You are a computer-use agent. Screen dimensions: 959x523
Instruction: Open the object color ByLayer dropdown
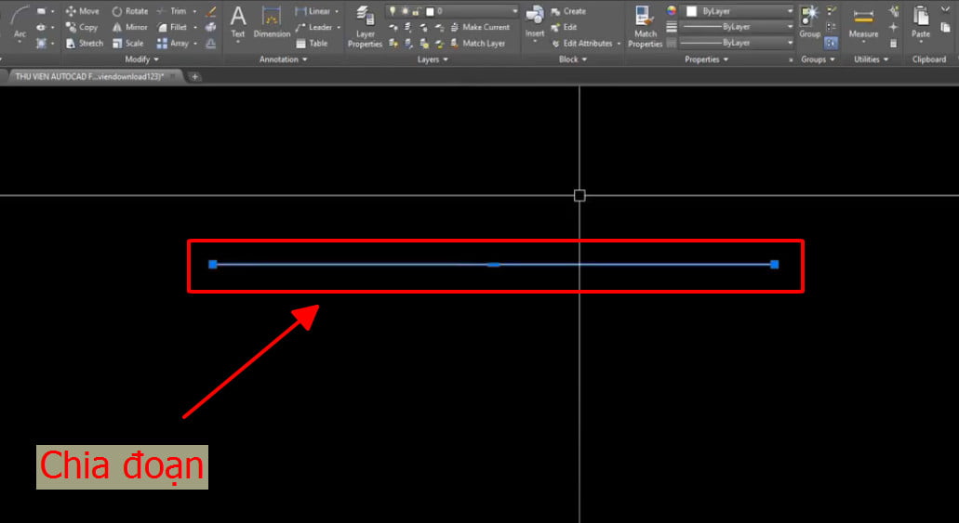(x=739, y=11)
